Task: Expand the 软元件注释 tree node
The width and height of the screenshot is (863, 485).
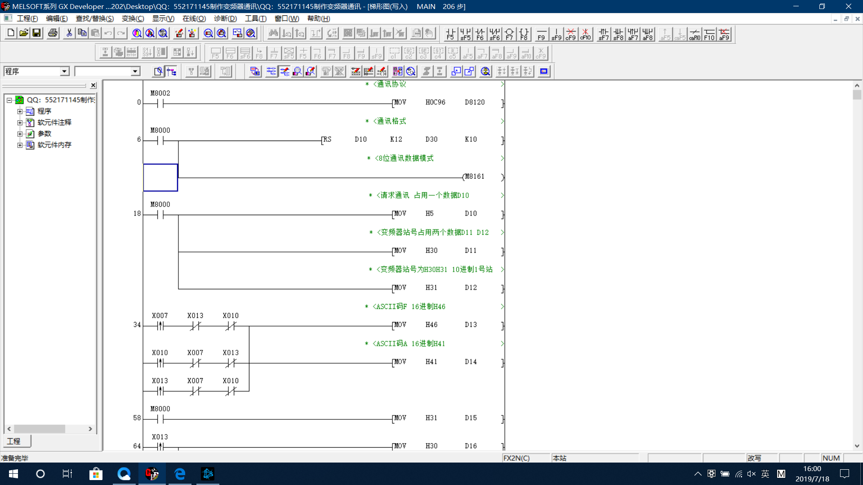Action: [x=20, y=123]
